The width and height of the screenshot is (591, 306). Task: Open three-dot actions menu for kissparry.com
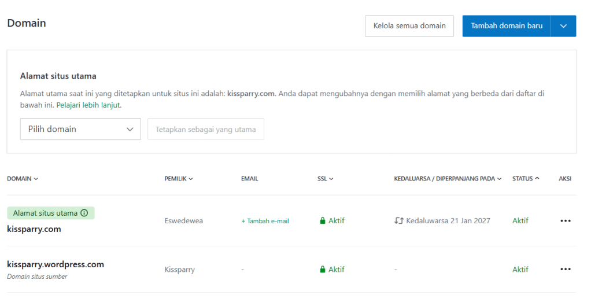(x=565, y=221)
